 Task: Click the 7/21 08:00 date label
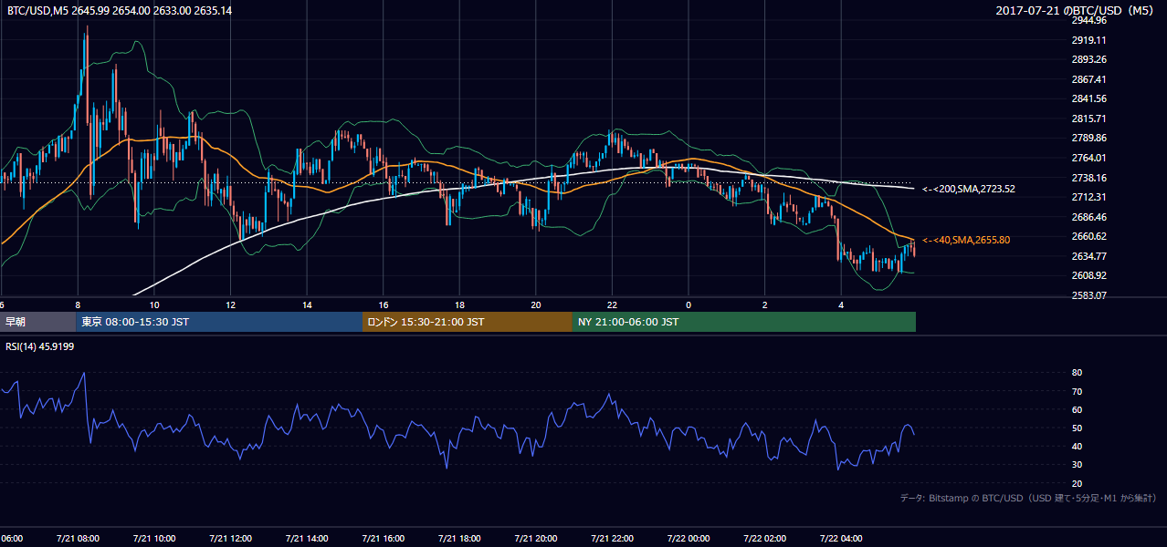point(78,538)
